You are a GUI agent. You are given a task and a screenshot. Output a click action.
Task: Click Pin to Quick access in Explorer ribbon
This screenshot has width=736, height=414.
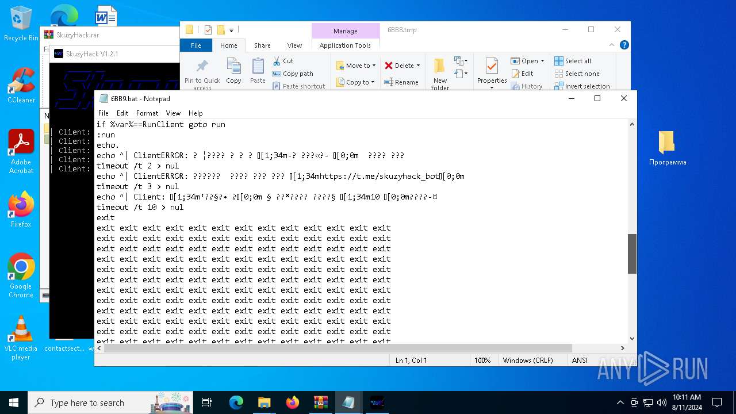tap(202, 74)
